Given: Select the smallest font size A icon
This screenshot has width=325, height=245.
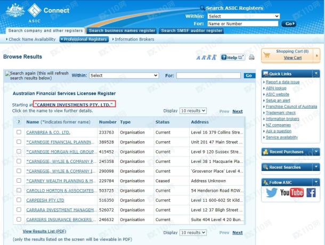Looking at the screenshot, I should click(x=198, y=58).
